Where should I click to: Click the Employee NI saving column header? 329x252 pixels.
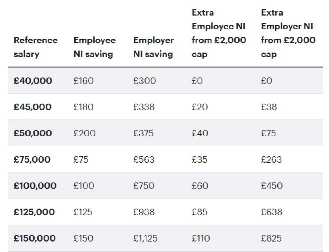point(94,47)
